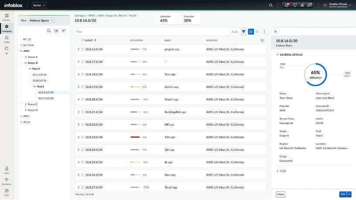The width and height of the screenshot is (356, 200).
Task: Open the network hierarchy icon in header
Action: click(x=302, y=5)
